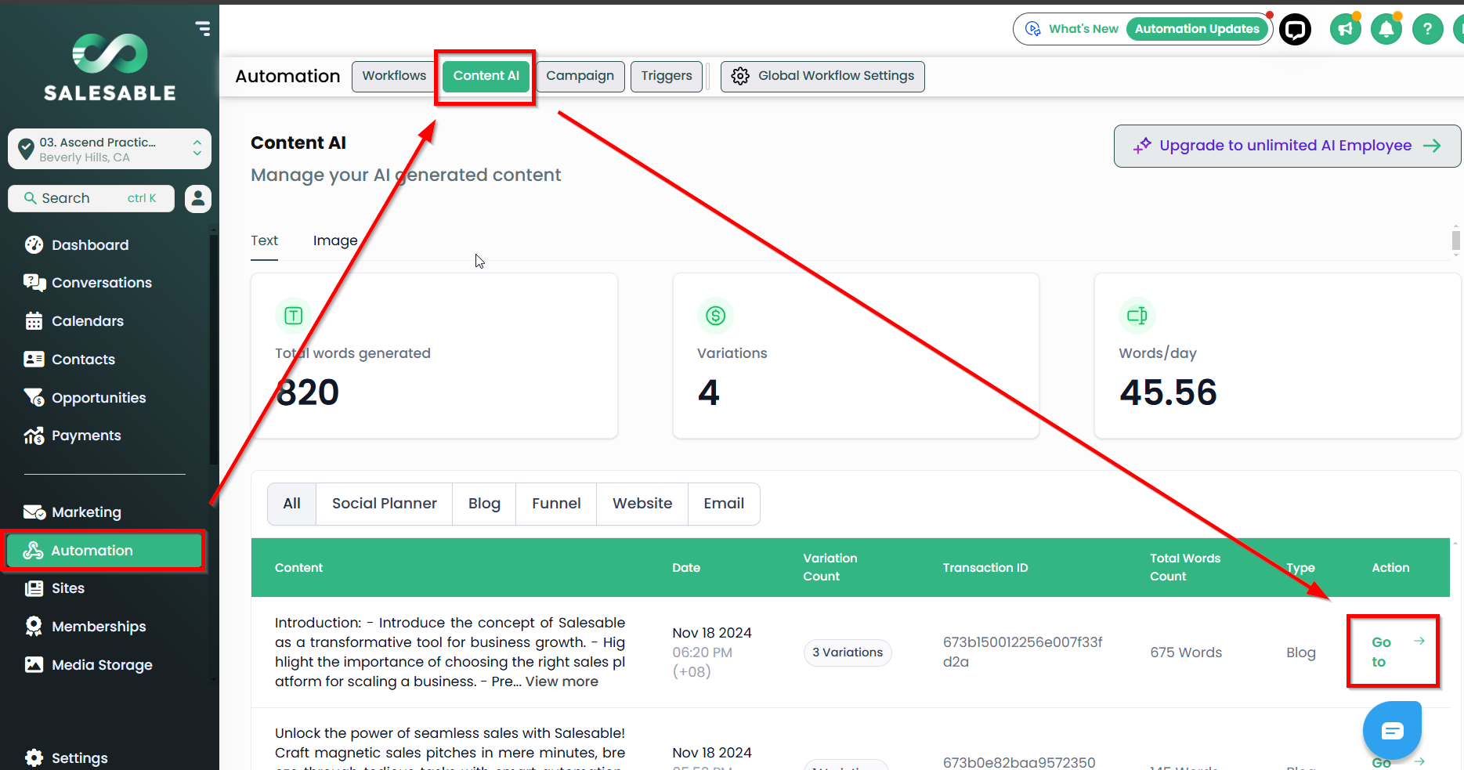1464x770 pixels.
Task: Click the Search field in sidebar
Action: pos(92,198)
